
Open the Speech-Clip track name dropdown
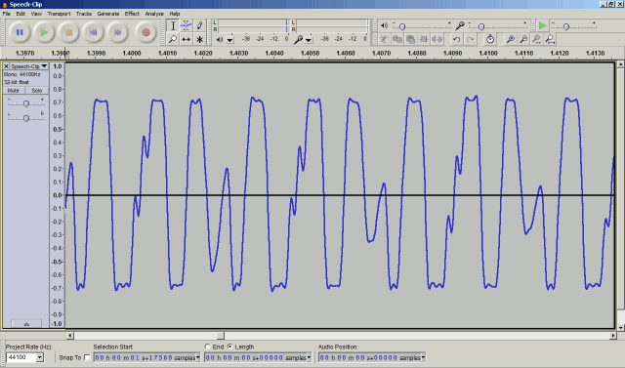pyautogui.click(x=29, y=66)
